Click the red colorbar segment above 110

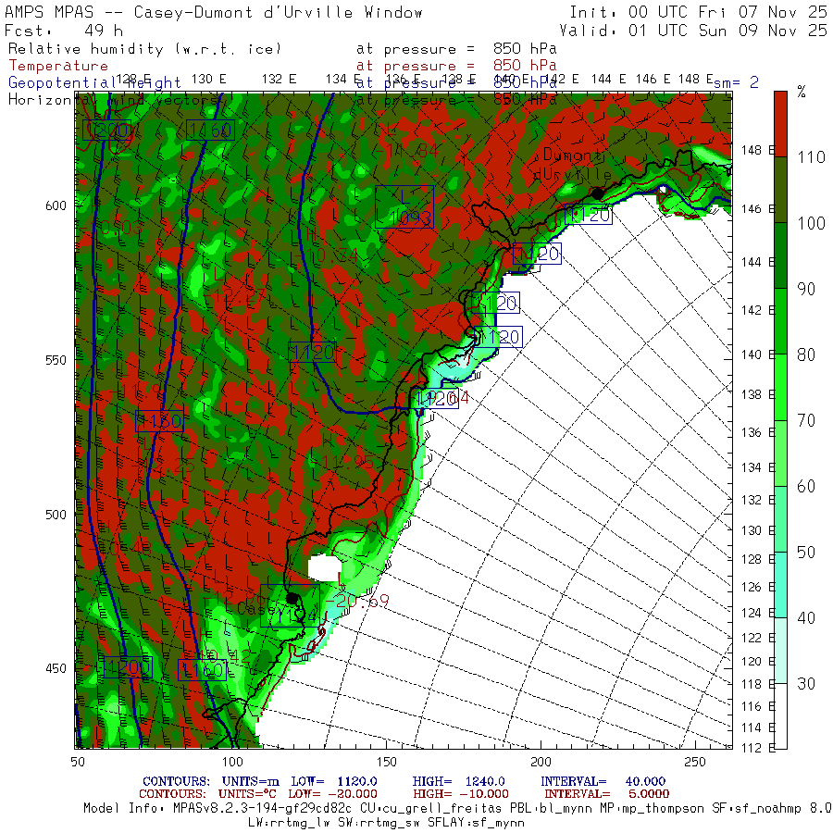tap(780, 124)
